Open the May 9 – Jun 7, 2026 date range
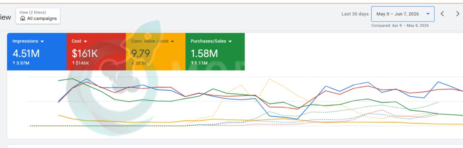The image size is (463, 148). [x=403, y=14]
